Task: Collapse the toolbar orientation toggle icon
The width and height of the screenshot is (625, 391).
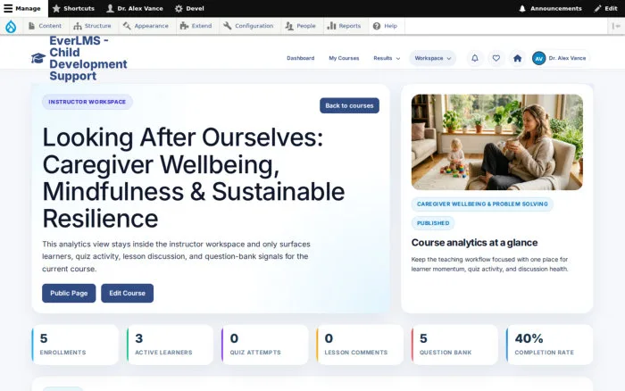Action: 616,26
